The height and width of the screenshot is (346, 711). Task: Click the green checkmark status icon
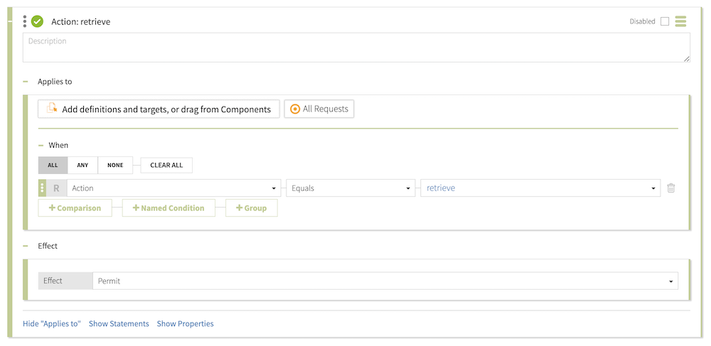[37, 21]
